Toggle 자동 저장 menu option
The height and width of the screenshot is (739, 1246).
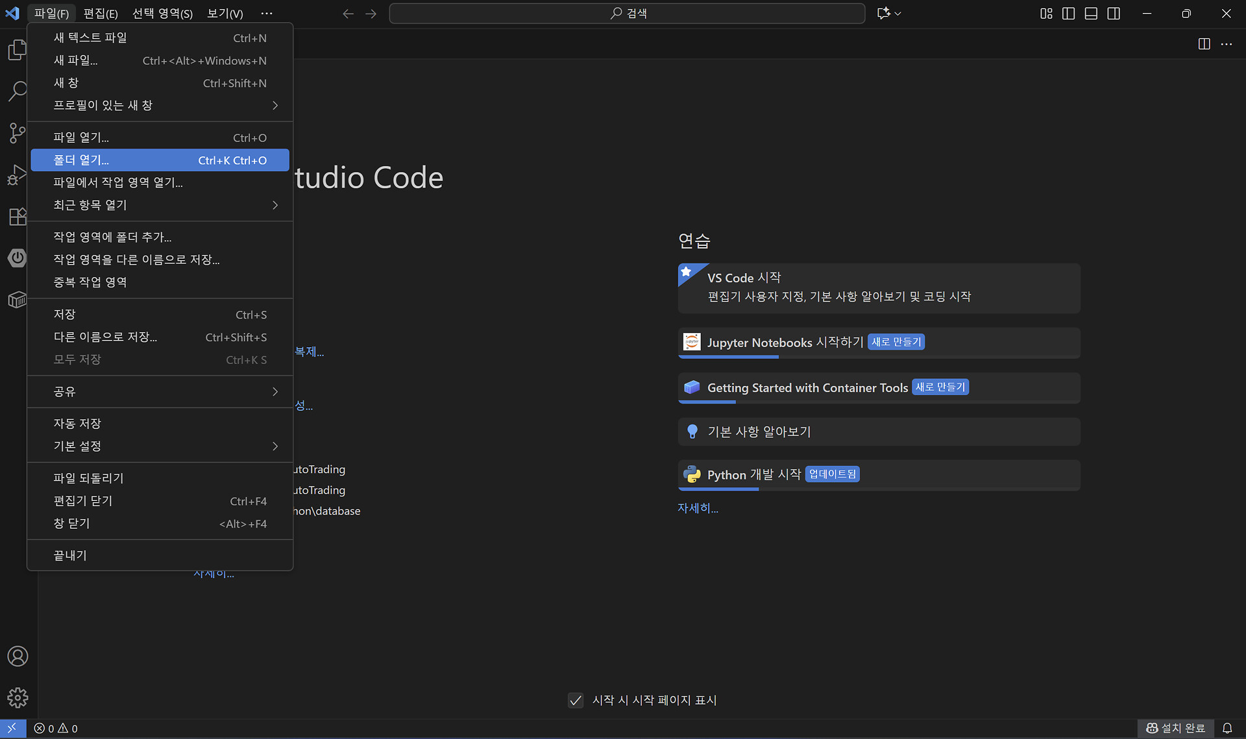pos(77,423)
